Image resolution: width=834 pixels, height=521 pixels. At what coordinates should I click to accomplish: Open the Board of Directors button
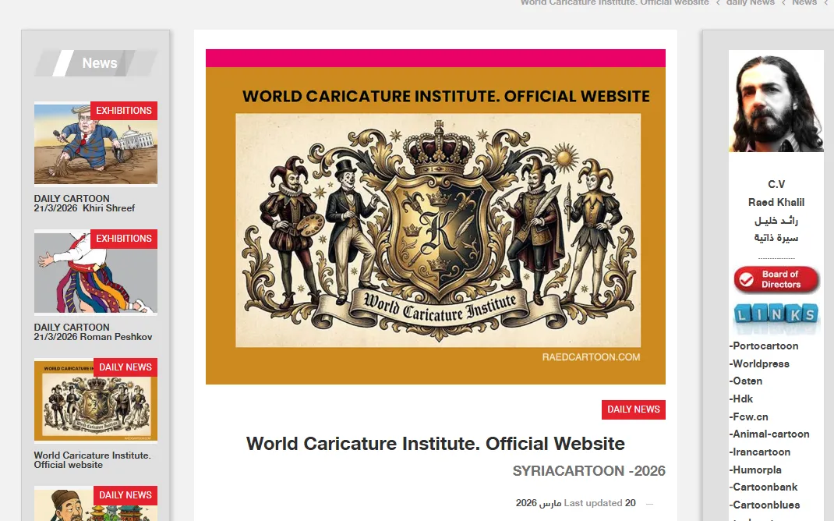(x=776, y=279)
